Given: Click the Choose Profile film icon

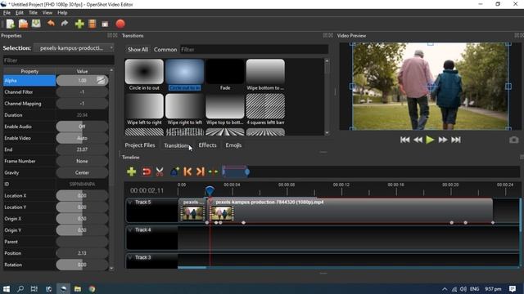Looking at the screenshot, I should pyautogui.click(x=93, y=24).
